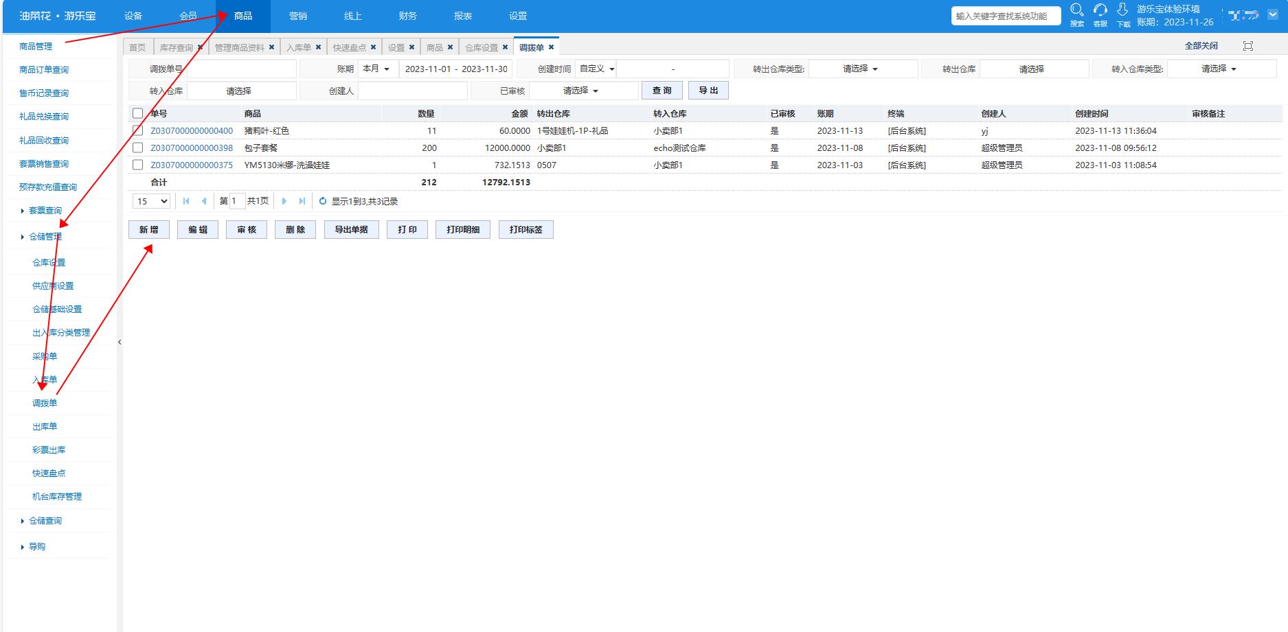Close the active 调拨单 tab
The image size is (1288, 632).
[551, 47]
